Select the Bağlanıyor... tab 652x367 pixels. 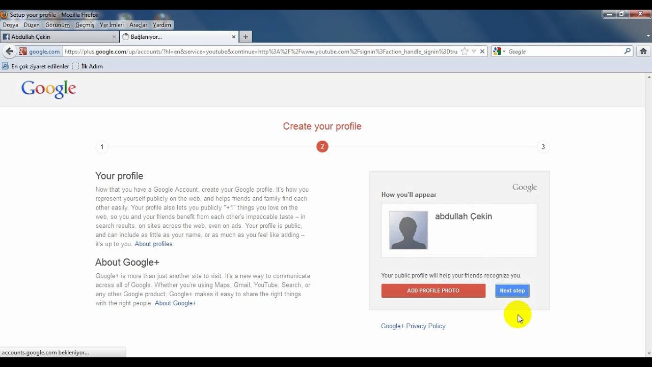click(179, 37)
